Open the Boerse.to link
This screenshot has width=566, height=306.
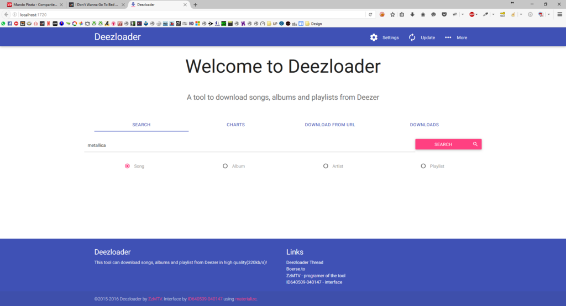pyautogui.click(x=296, y=269)
